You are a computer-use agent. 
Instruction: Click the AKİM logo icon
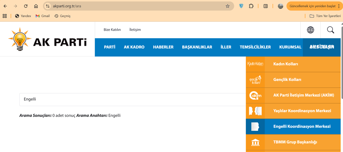click(255, 95)
